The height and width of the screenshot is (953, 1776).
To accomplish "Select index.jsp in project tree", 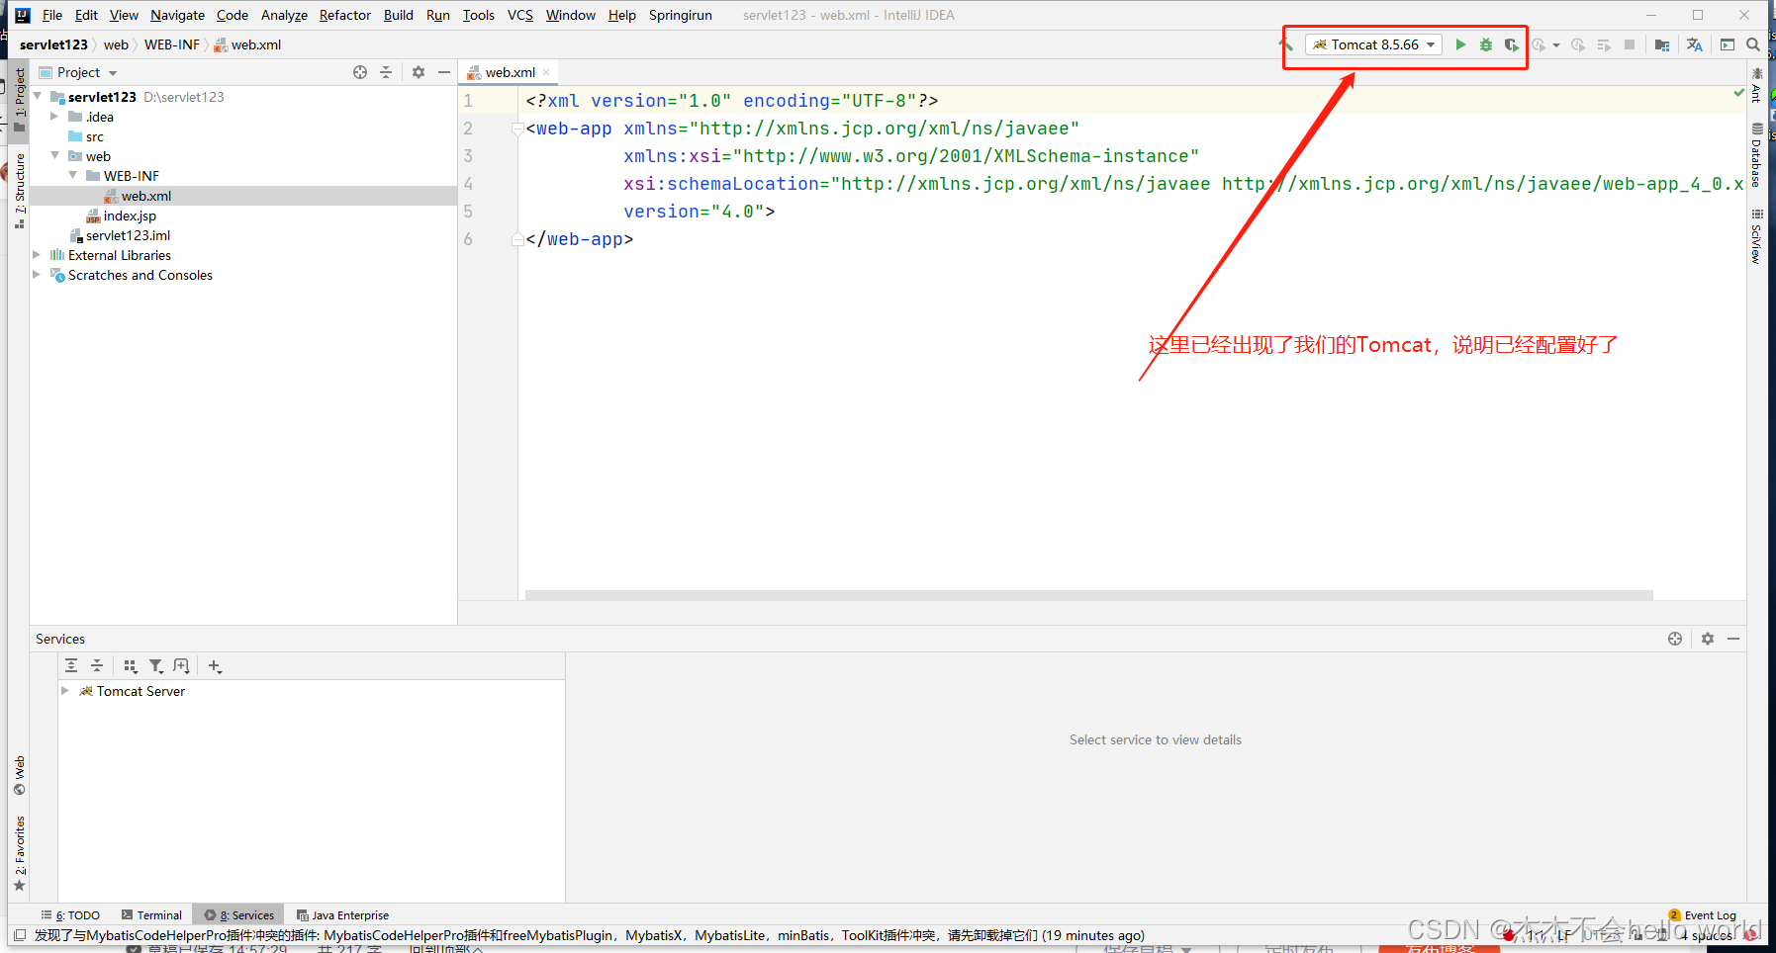I will tap(130, 216).
